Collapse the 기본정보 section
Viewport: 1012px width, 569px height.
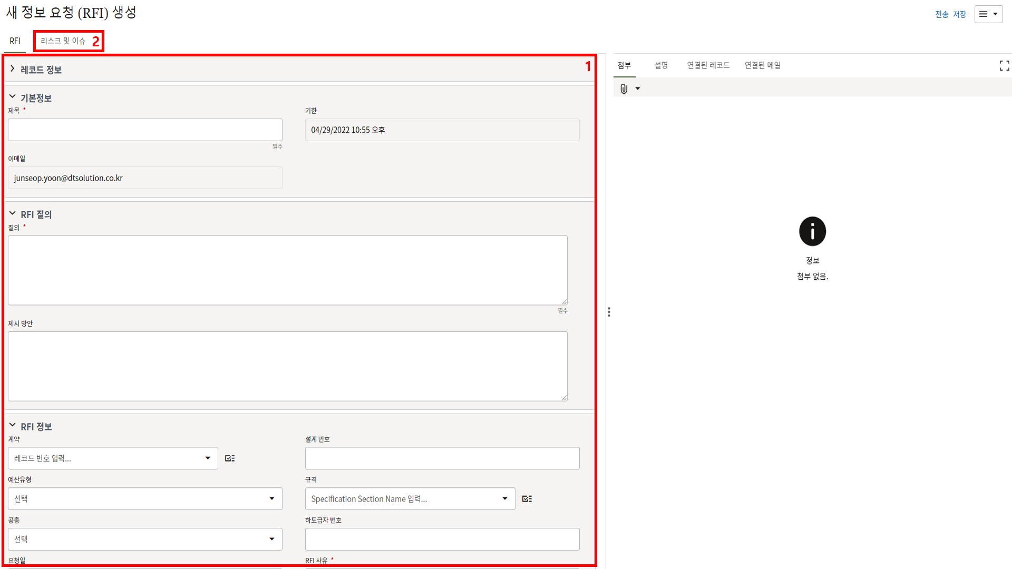pyautogui.click(x=13, y=97)
